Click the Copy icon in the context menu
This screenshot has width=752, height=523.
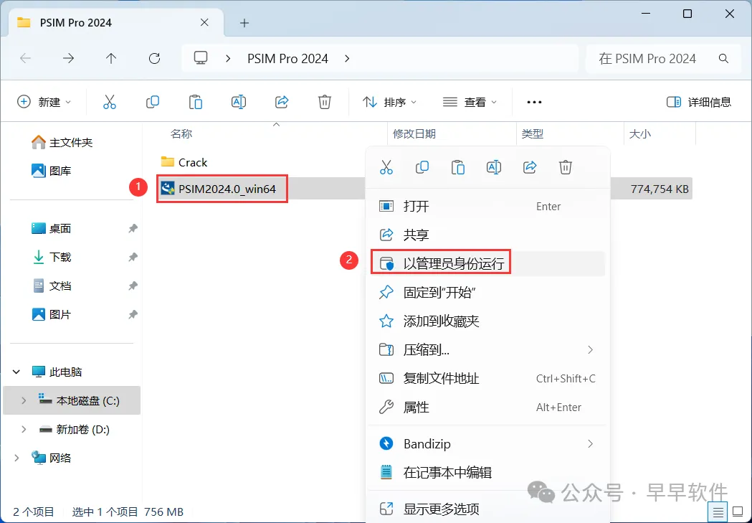tap(422, 167)
